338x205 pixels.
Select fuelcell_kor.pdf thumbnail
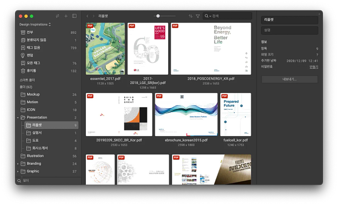click(236, 114)
